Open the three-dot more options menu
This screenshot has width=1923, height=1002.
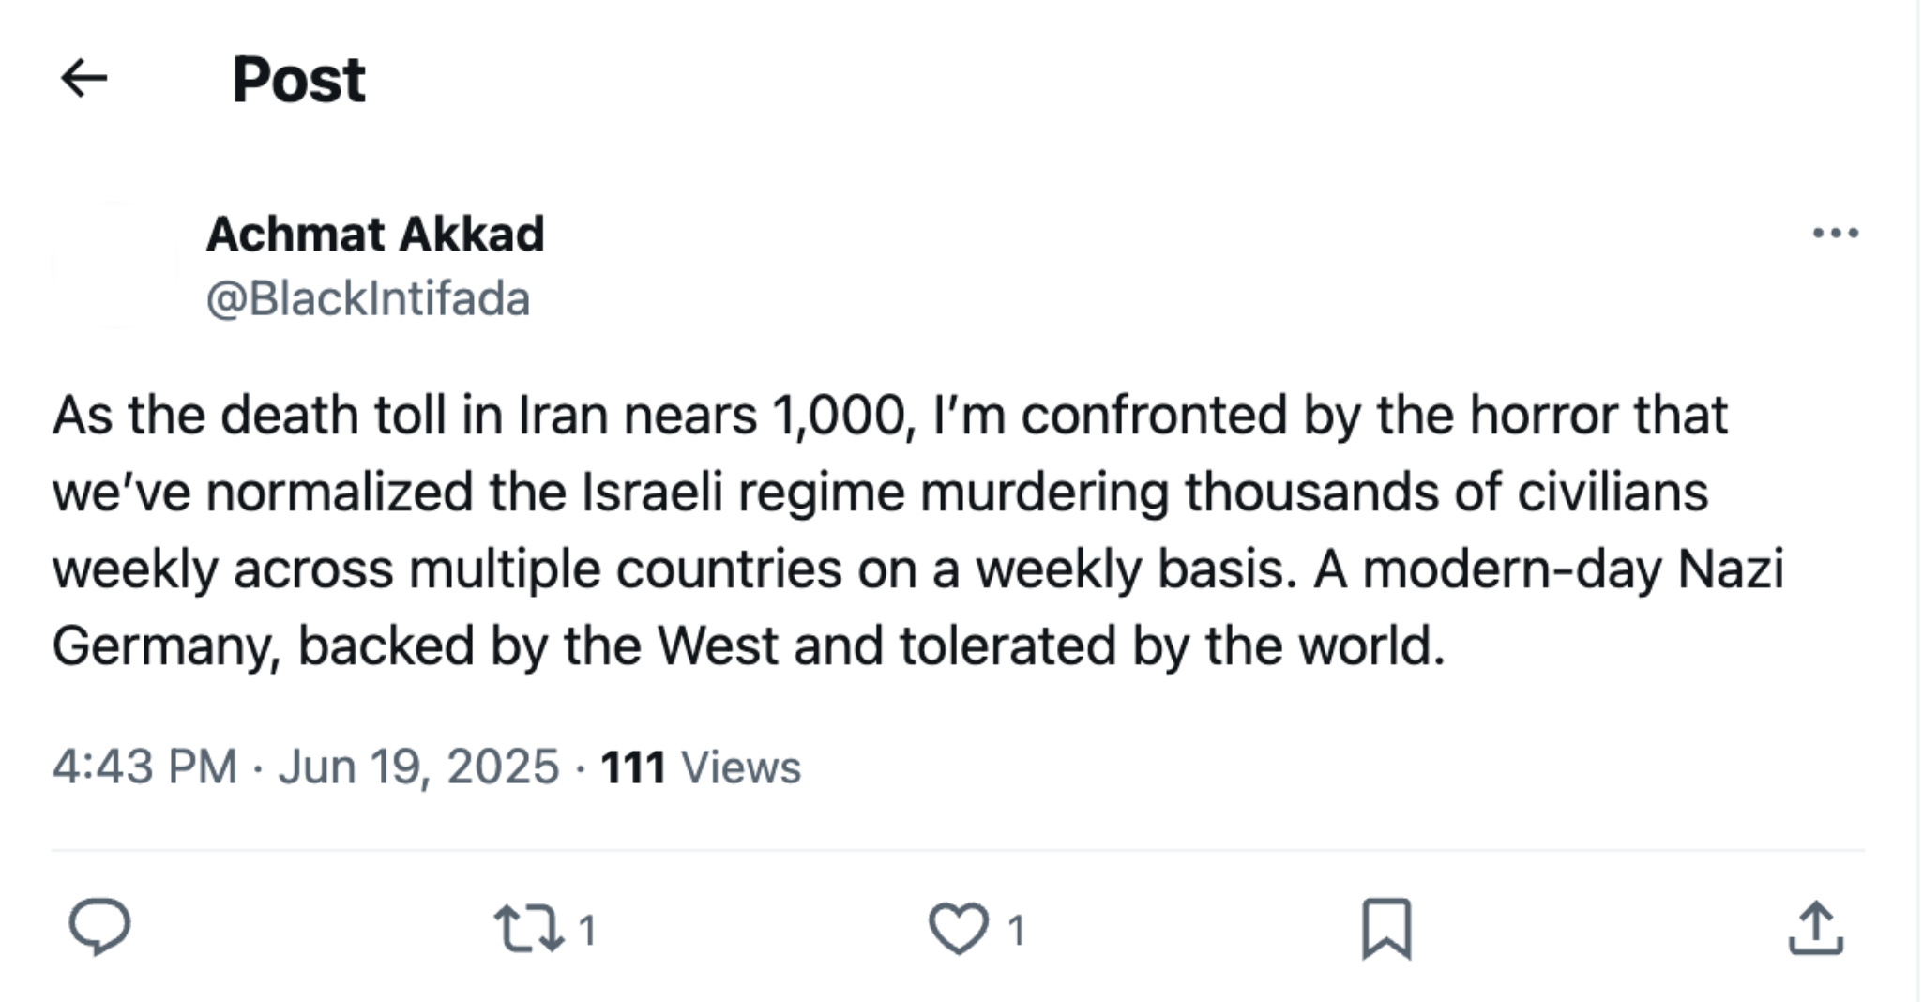pyautogui.click(x=1835, y=233)
